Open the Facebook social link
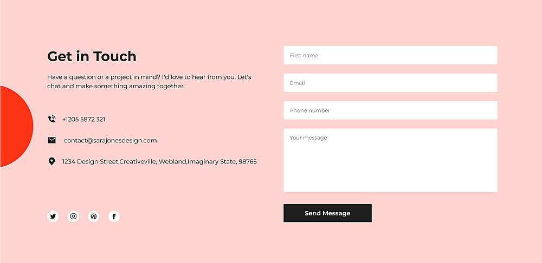The image size is (542, 263). [x=114, y=216]
